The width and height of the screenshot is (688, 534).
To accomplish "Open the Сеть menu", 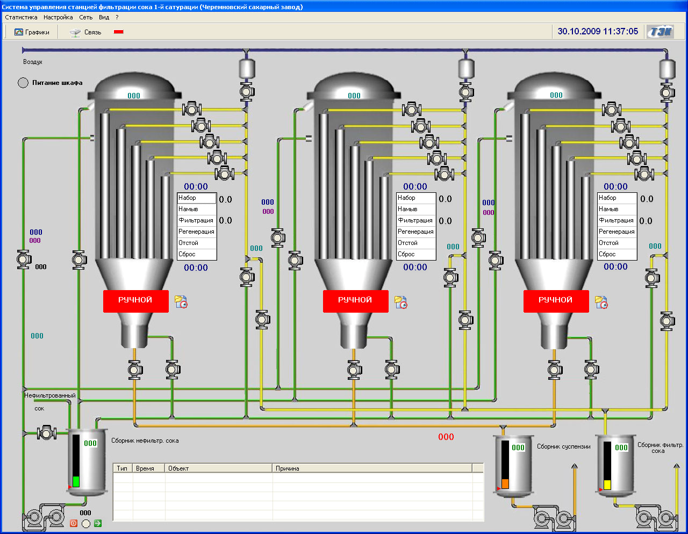I will pyautogui.click(x=85, y=17).
